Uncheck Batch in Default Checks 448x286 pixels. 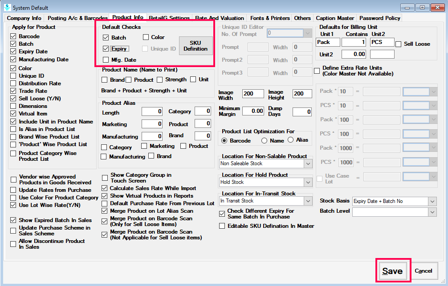(106, 38)
